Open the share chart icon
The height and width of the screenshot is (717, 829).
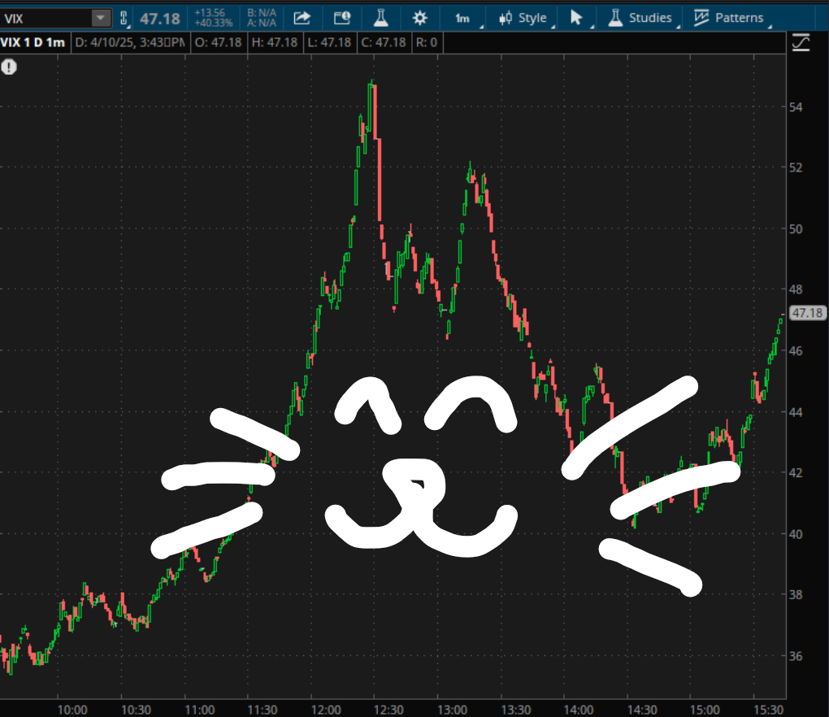coord(302,18)
